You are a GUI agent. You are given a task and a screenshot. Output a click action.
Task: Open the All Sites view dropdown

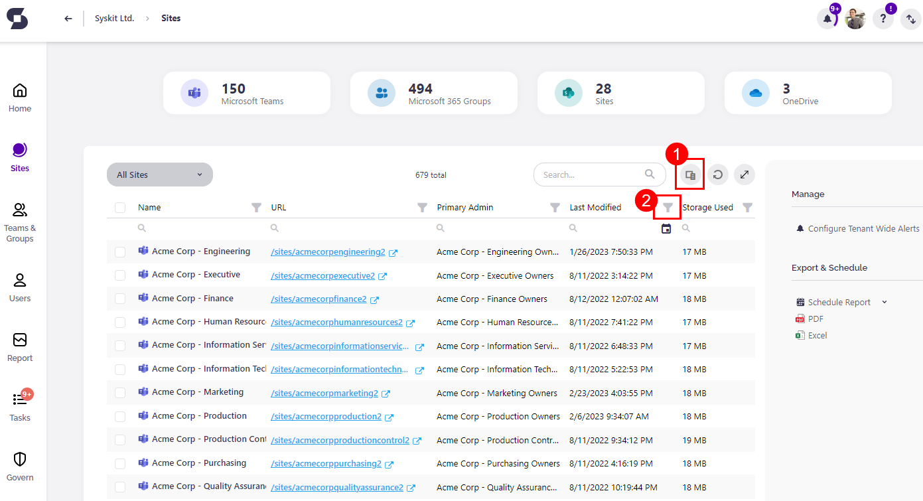click(x=159, y=175)
